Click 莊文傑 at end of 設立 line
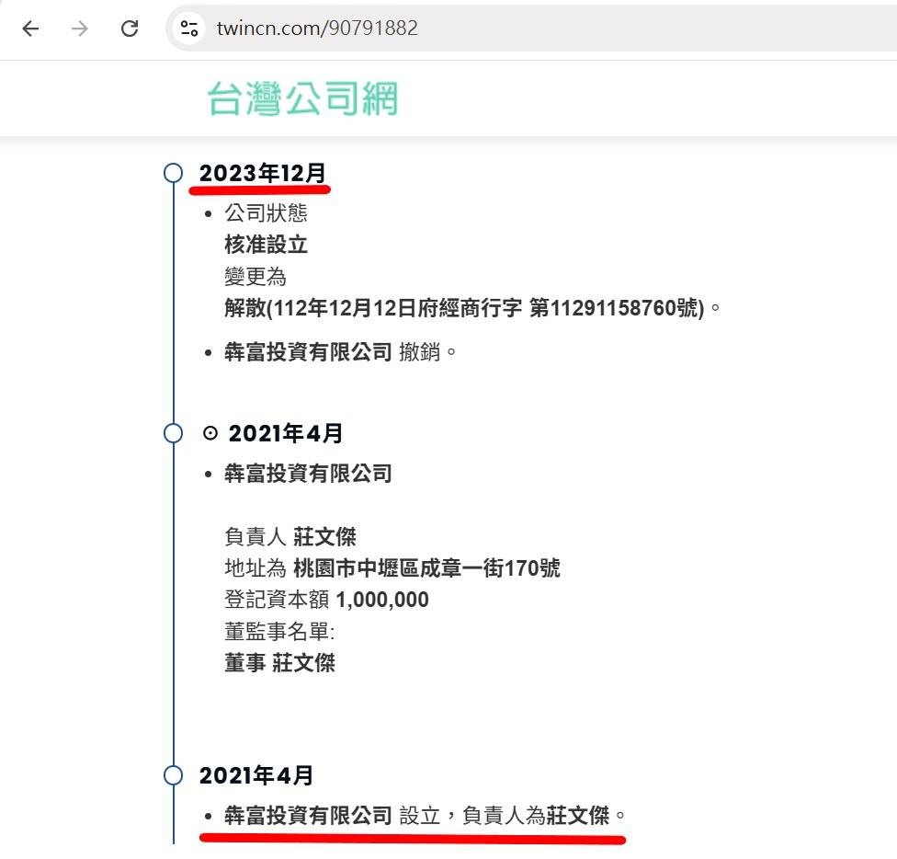Image resolution: width=897 pixels, height=859 pixels. coord(578,815)
